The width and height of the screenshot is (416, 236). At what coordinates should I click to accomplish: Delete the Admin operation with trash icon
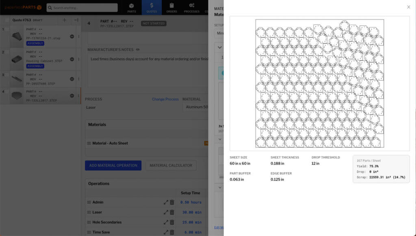(172, 202)
